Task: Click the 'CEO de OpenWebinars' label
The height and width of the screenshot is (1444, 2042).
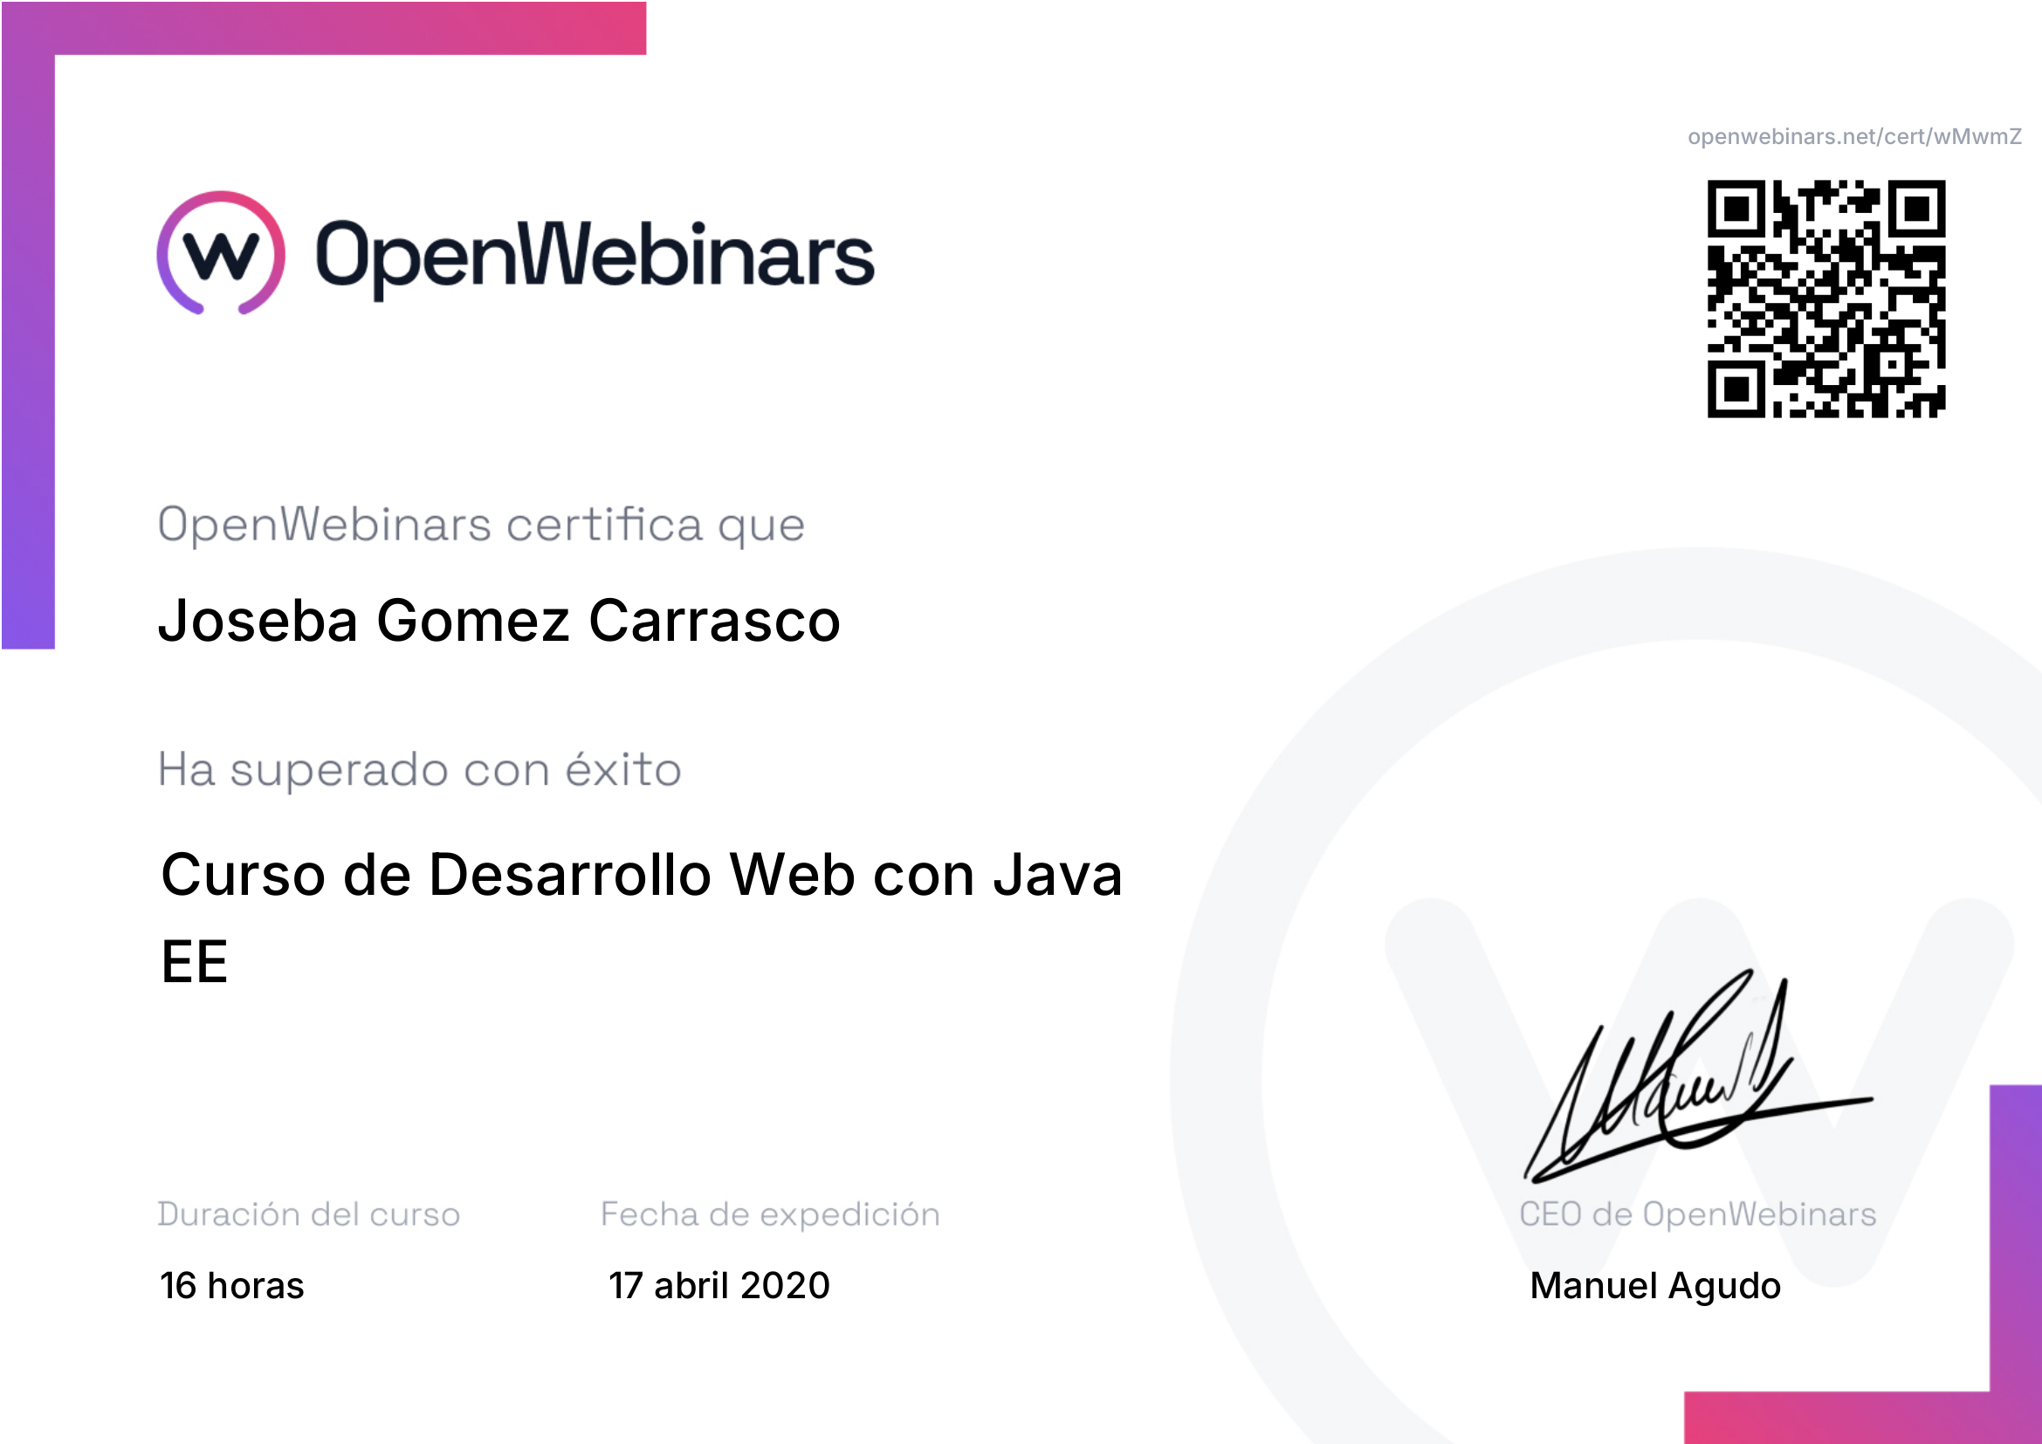Action: (x=1697, y=1214)
